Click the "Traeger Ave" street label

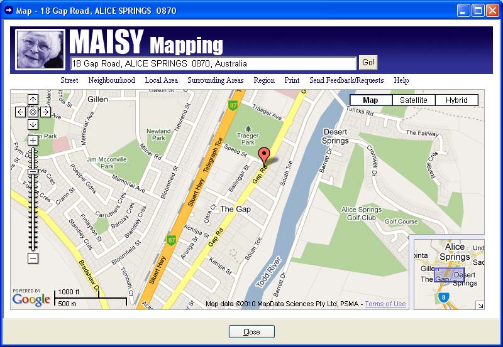[267, 112]
